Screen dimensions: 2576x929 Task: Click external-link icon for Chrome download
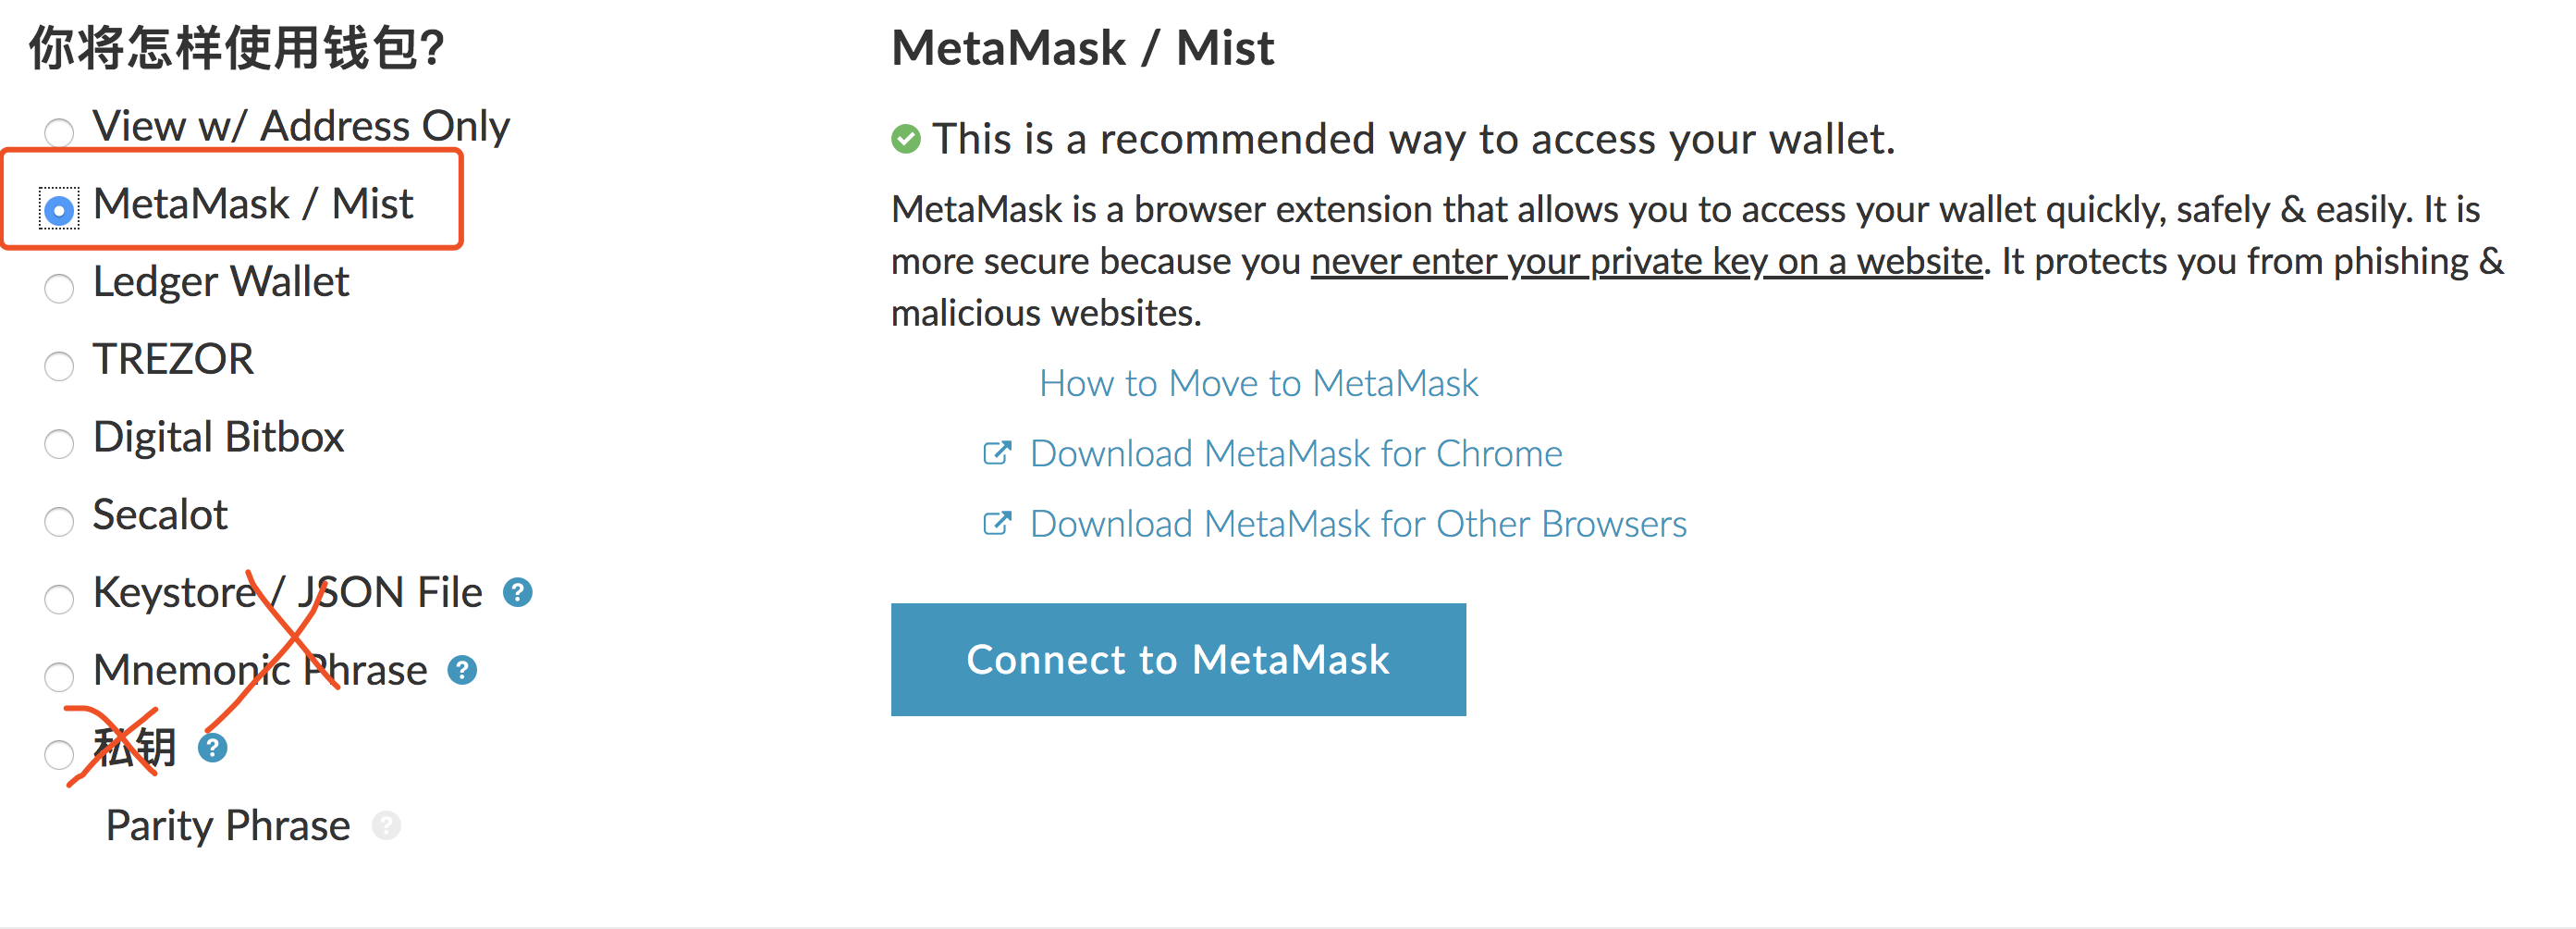click(x=997, y=453)
